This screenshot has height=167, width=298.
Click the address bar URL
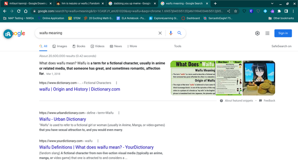(x=130, y=11)
